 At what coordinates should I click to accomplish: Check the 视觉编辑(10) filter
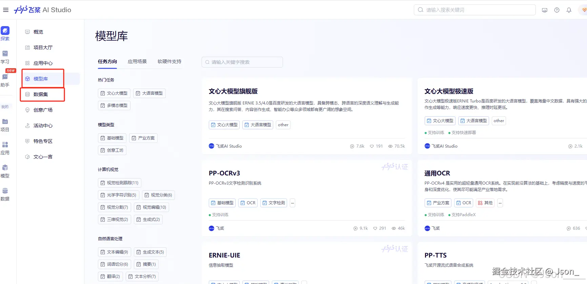point(151,207)
